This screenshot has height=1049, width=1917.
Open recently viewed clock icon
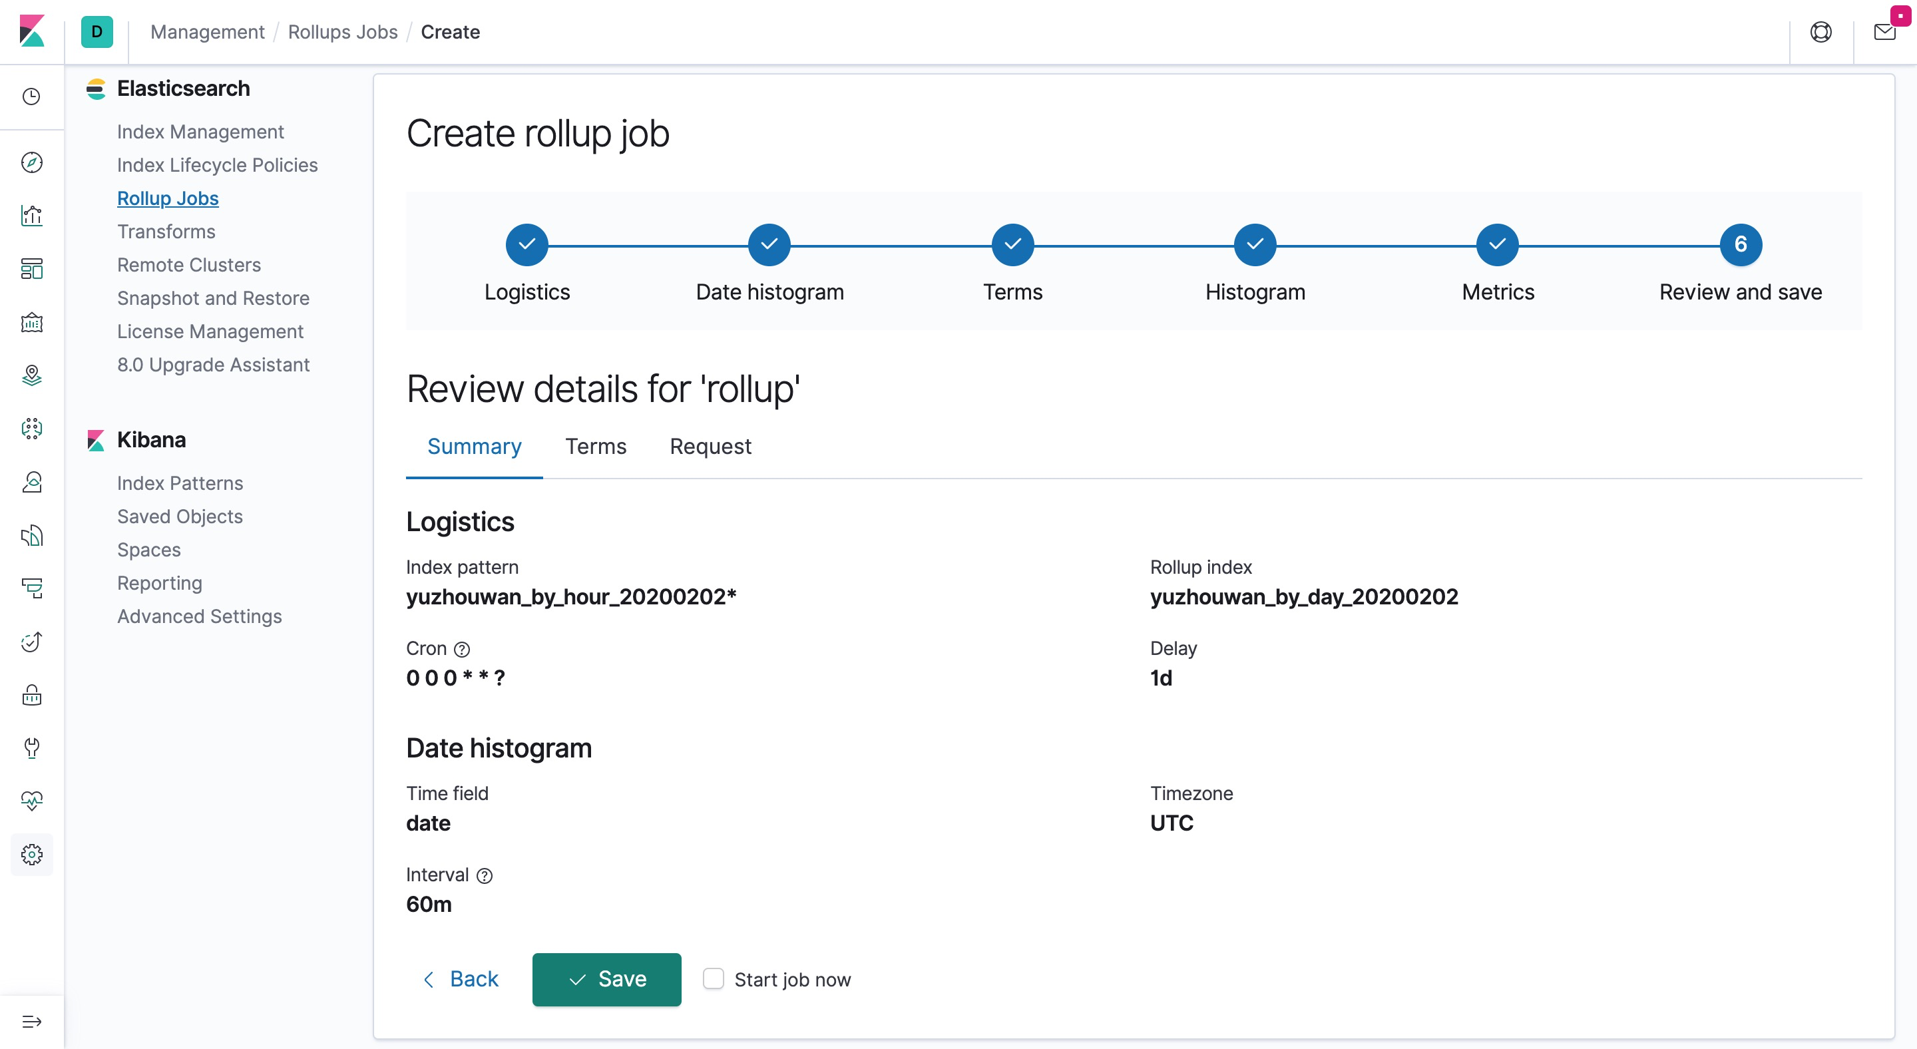(31, 97)
